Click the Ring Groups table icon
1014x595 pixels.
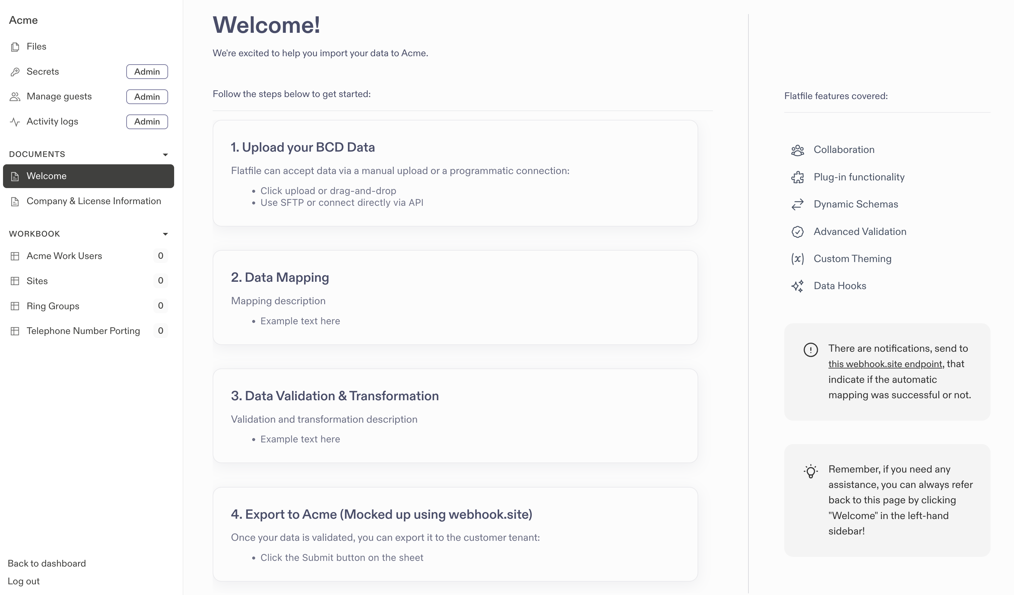pos(15,306)
